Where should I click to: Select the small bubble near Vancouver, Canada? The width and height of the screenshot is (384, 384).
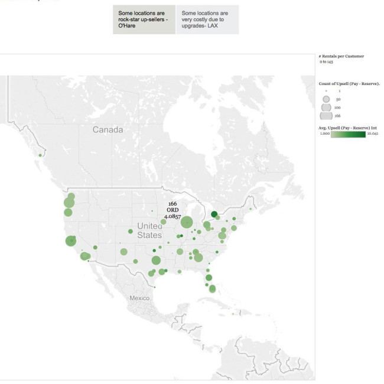point(40,155)
